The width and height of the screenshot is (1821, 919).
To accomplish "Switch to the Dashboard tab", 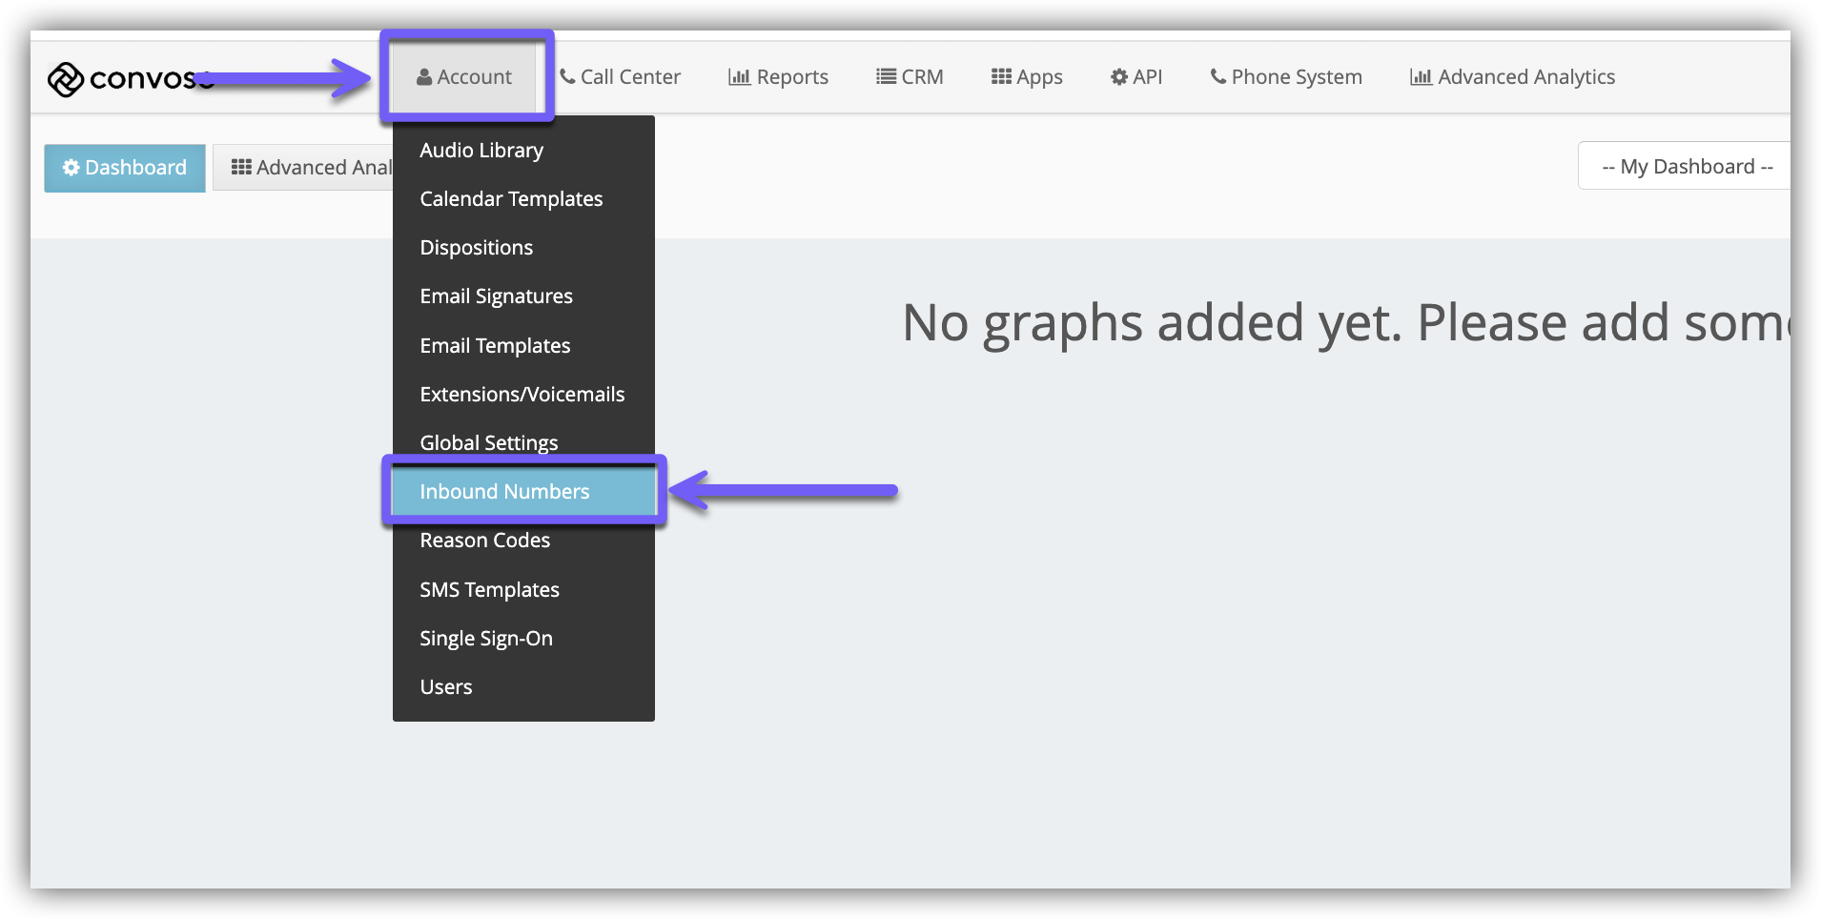I will pos(125,168).
